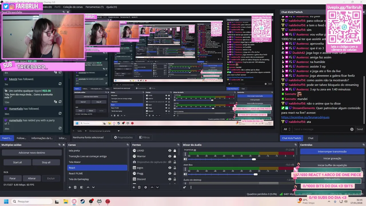Replay the h4vn3r follow alert
This screenshot has width=366, height=206.
pos(60,84)
